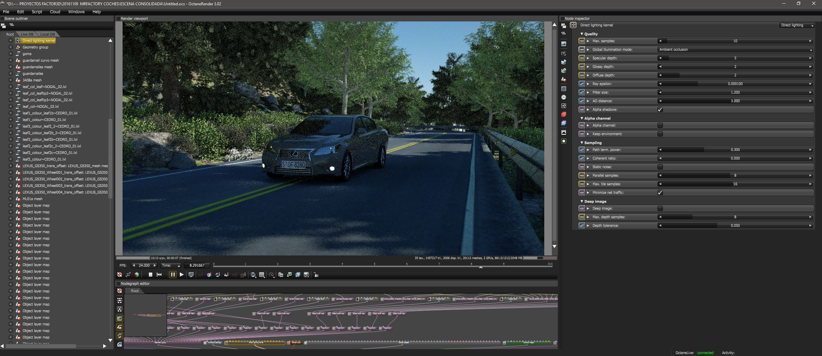This screenshot has width=822, height=356.
Task: Click the red cube render layer icon
Action: click(x=564, y=114)
